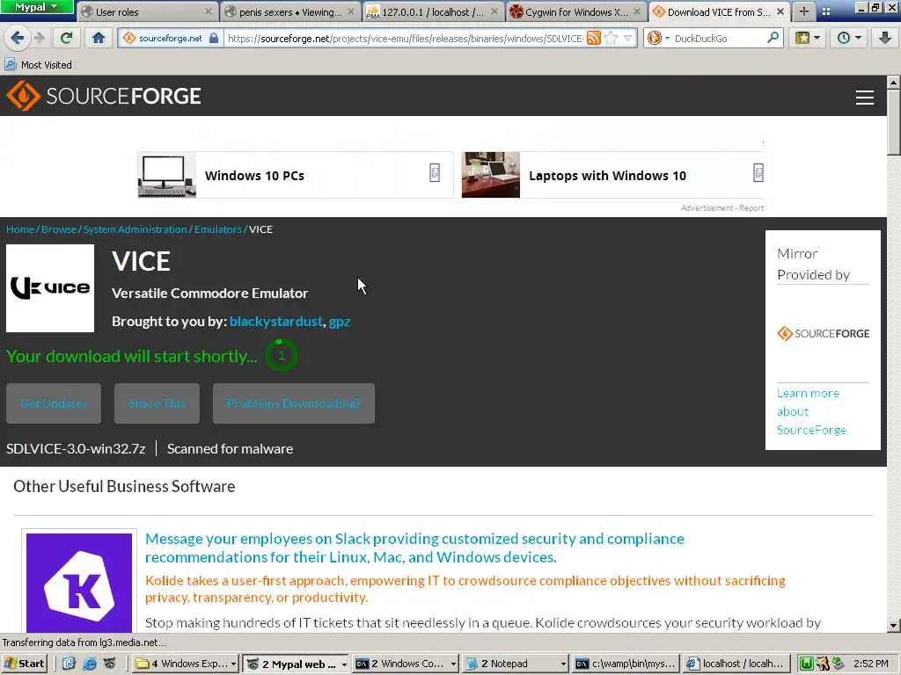Click the Show Desktop quick launch icon

coord(69,664)
